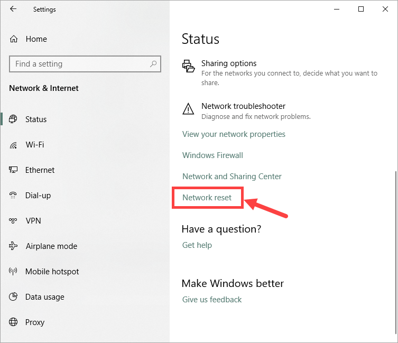The image size is (398, 343).
Task: Click the Find a setting search field
Action: pos(85,64)
